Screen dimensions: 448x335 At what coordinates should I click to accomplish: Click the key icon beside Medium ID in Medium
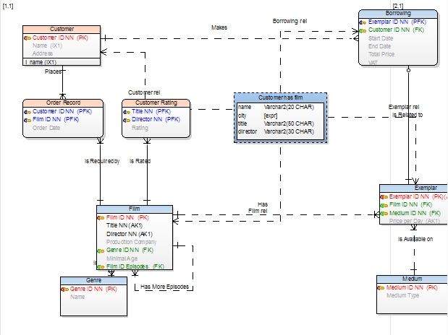point(381,288)
